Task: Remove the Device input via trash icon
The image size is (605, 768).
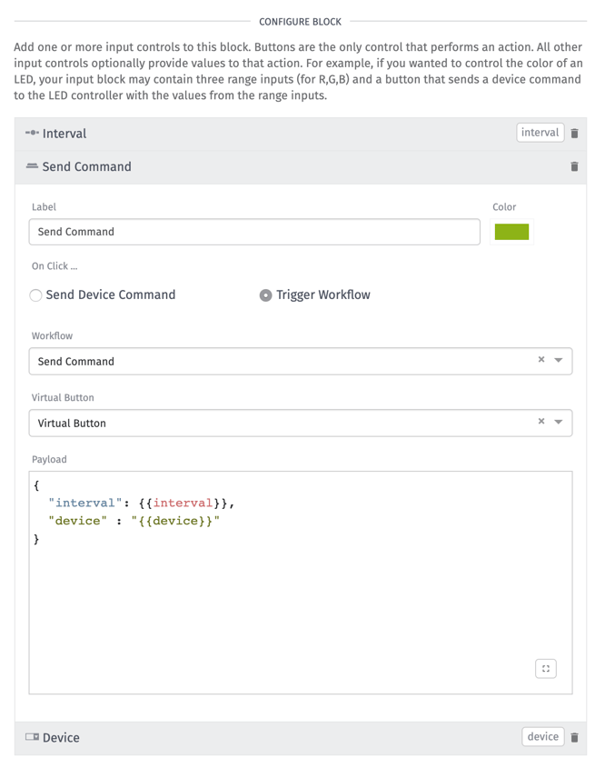Action: coord(574,738)
